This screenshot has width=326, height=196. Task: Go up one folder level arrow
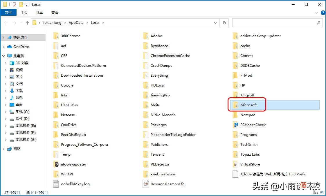27,23
